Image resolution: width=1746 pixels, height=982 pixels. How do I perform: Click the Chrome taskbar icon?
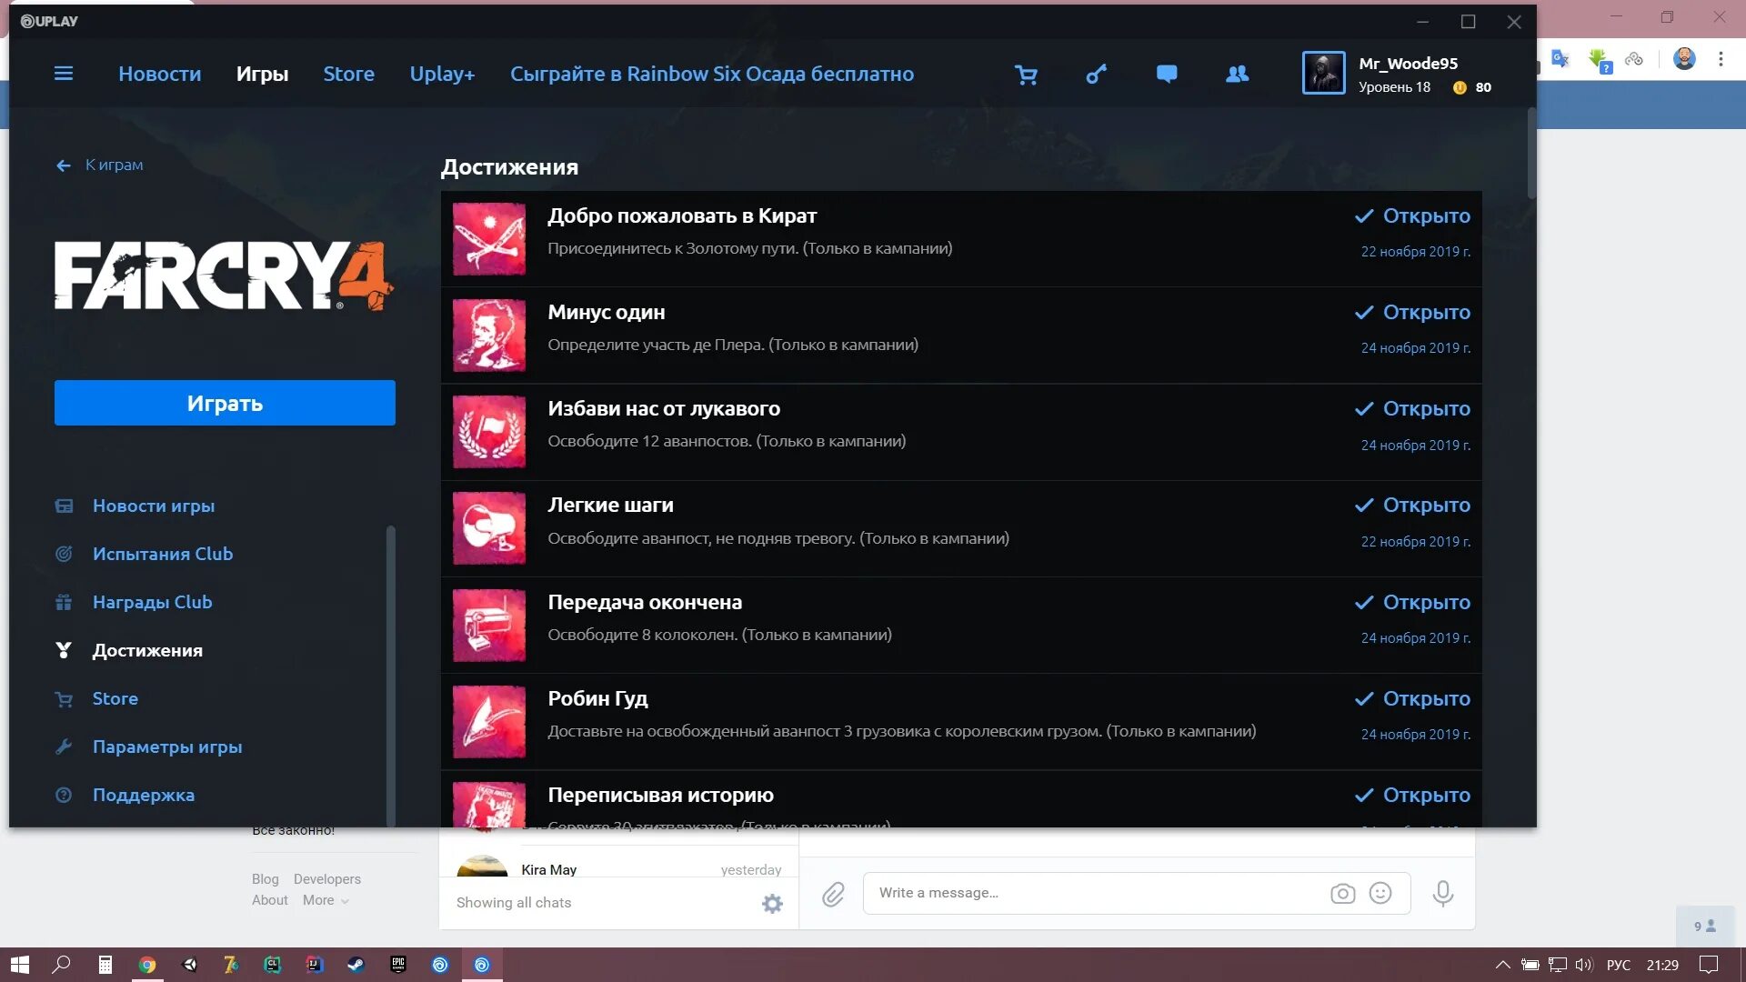pos(147,965)
